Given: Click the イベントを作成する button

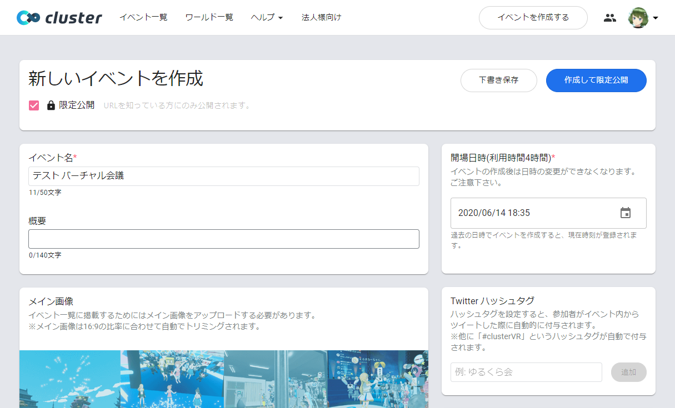Looking at the screenshot, I should click(532, 17).
